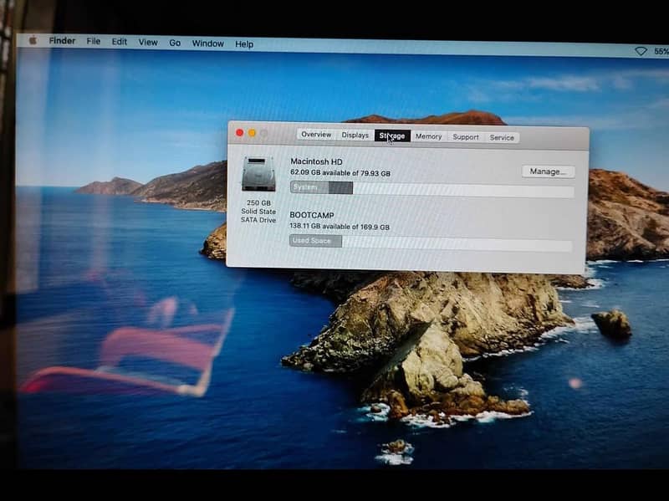This screenshot has width=669, height=501.
Task: Click the '250 GB Solid State SATA Drive' label
Action: point(258,212)
